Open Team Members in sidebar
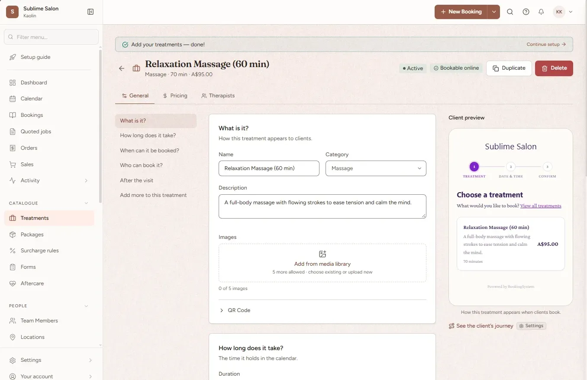Screen dimensions: 587x380 point(49,321)
